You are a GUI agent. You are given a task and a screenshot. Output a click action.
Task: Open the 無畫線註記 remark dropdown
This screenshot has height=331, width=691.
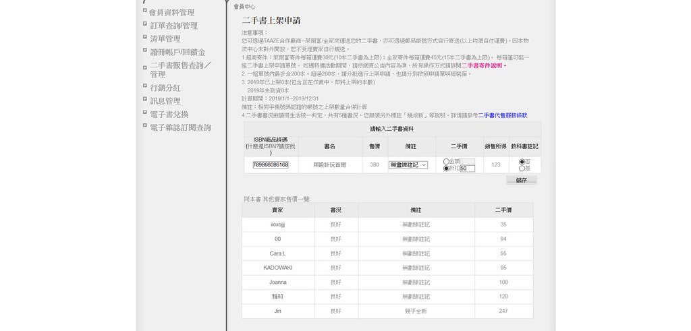coord(408,165)
